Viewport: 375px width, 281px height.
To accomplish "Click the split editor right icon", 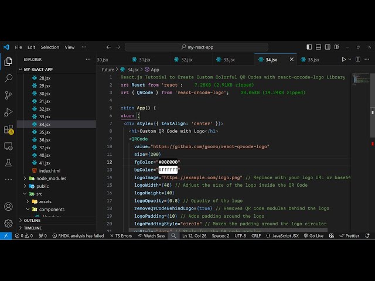I will tap(359, 59).
